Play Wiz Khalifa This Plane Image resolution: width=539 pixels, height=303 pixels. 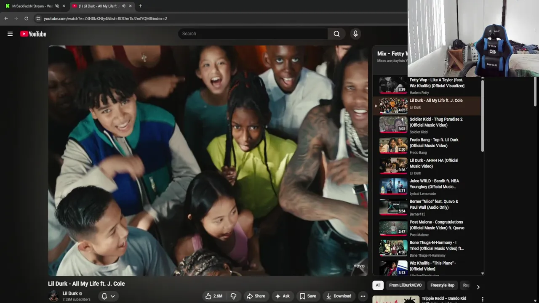pyautogui.click(x=427, y=268)
